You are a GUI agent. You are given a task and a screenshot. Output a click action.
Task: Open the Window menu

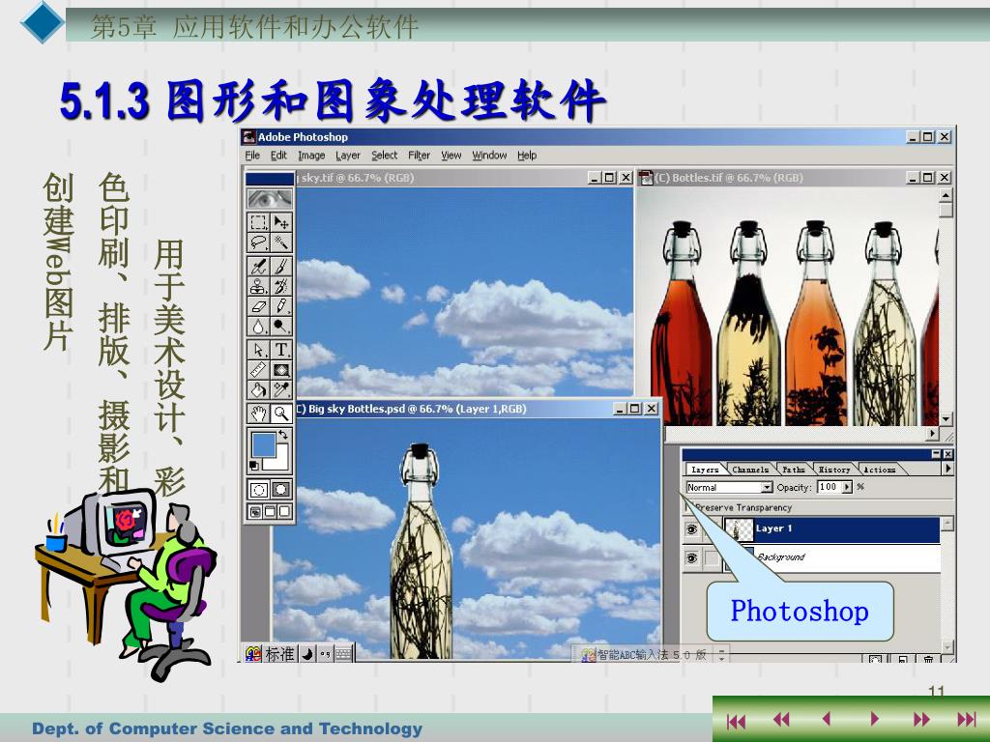pyautogui.click(x=489, y=156)
